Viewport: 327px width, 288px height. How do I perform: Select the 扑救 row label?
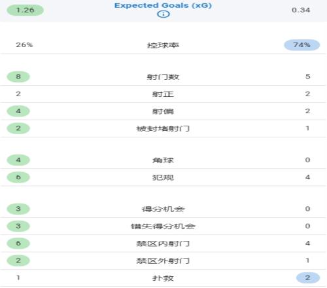click(x=163, y=278)
